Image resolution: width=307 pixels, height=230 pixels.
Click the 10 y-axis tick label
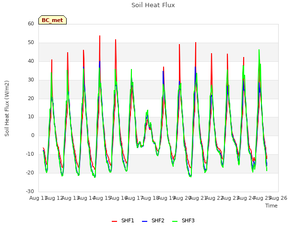point(31,117)
